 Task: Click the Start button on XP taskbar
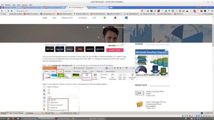3,113
